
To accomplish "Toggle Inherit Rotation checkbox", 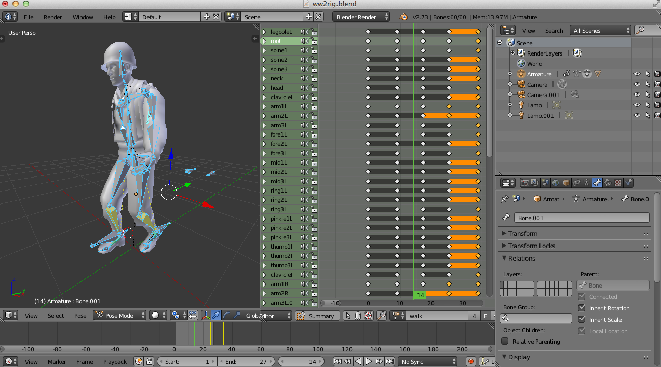I will (x=582, y=308).
